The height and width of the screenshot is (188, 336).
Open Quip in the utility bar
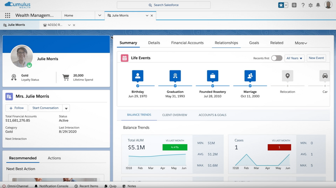(111, 186)
